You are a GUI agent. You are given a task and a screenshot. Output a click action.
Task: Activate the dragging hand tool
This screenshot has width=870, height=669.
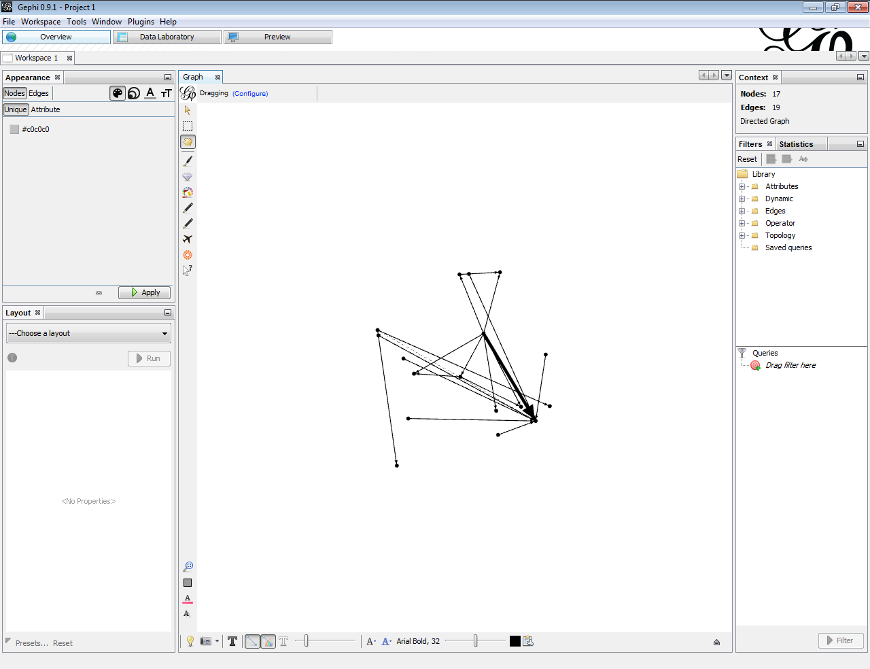(x=188, y=142)
